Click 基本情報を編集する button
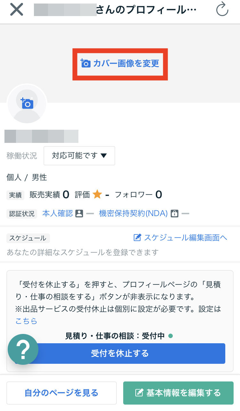Screen dimensions: 240x411 point(178,393)
